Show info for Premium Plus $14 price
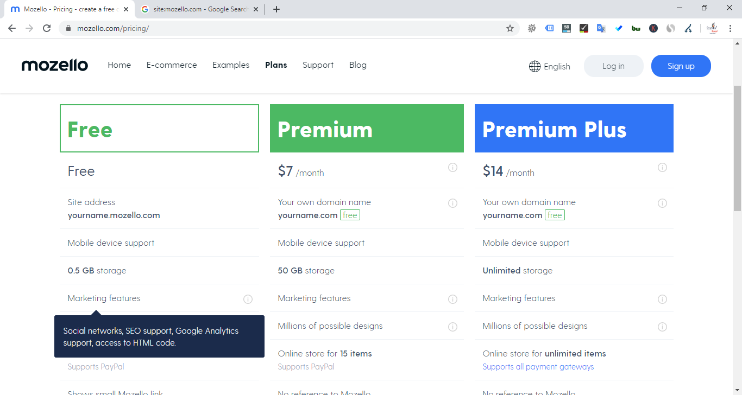 click(x=662, y=167)
